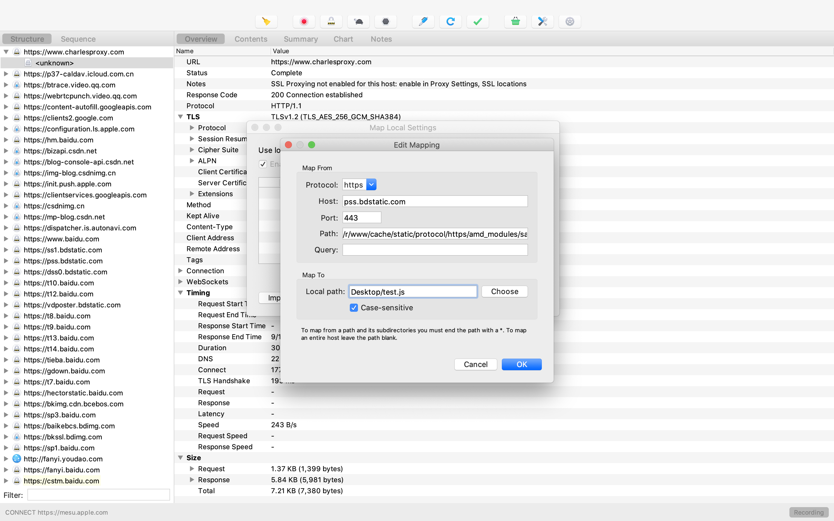Toggle Enable checkbox in Map Local Settings
834x521 pixels.
263,164
